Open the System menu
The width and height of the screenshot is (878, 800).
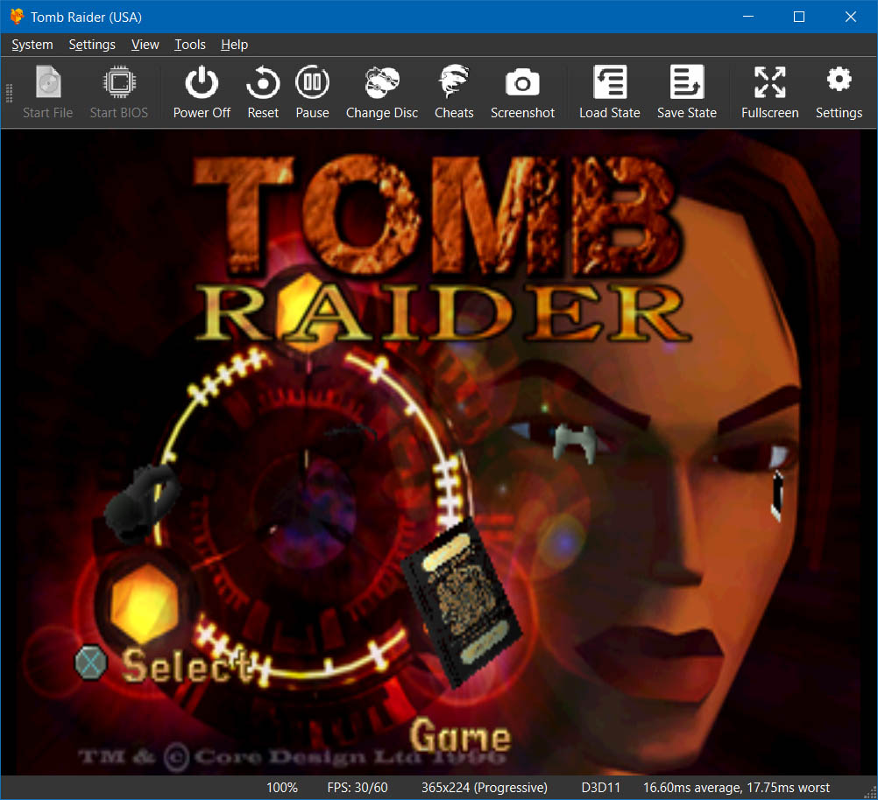click(32, 45)
